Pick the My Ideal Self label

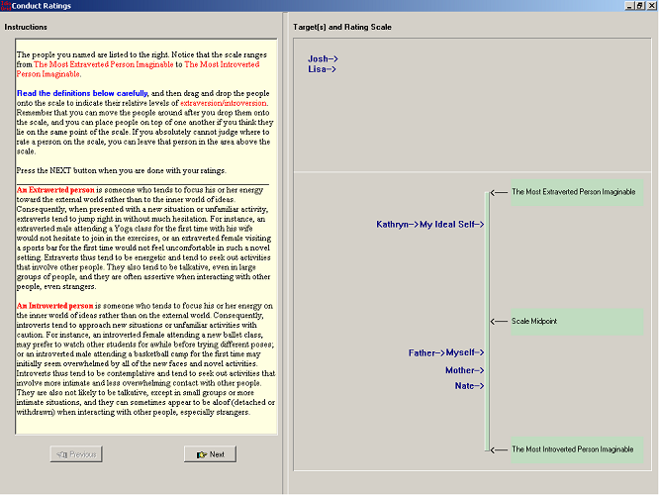[x=452, y=225]
